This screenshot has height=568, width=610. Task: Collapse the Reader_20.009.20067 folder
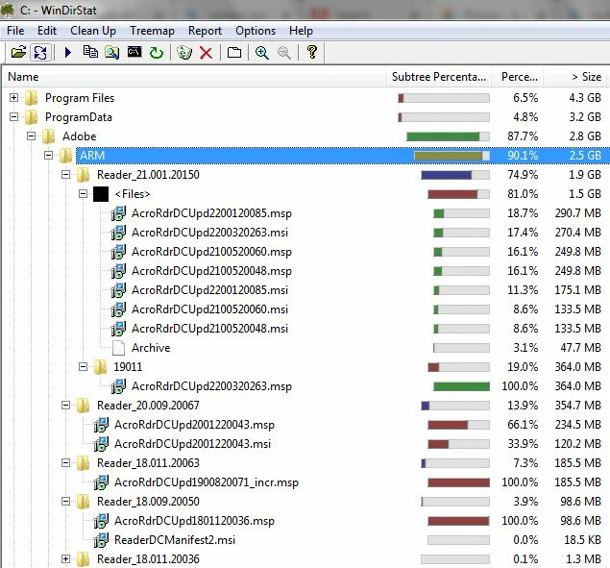(66, 406)
